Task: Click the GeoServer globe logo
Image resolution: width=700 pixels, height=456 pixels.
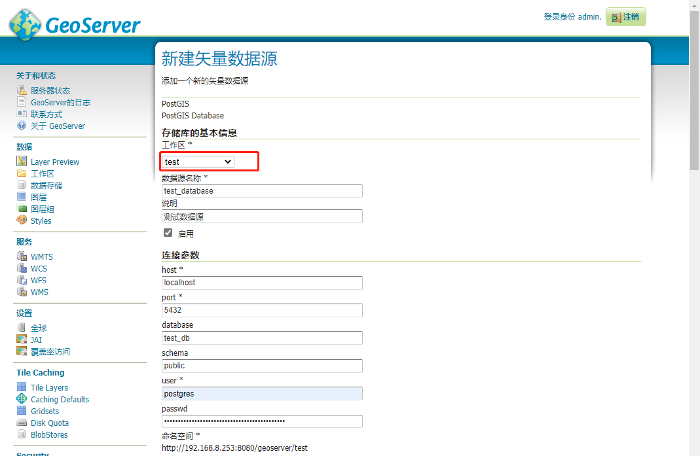Action: [26, 25]
